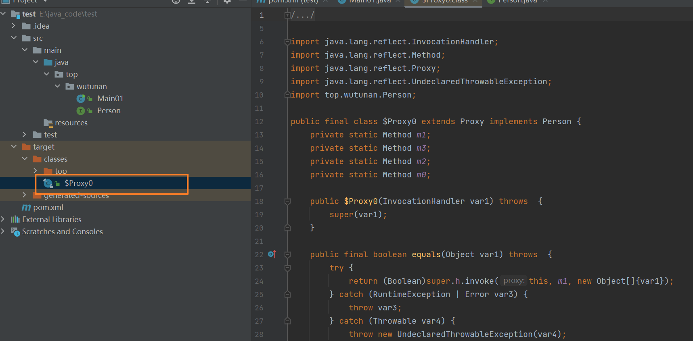This screenshot has width=693, height=341.
Task: Select the $Proxy0 class file icon
Action: (48, 183)
